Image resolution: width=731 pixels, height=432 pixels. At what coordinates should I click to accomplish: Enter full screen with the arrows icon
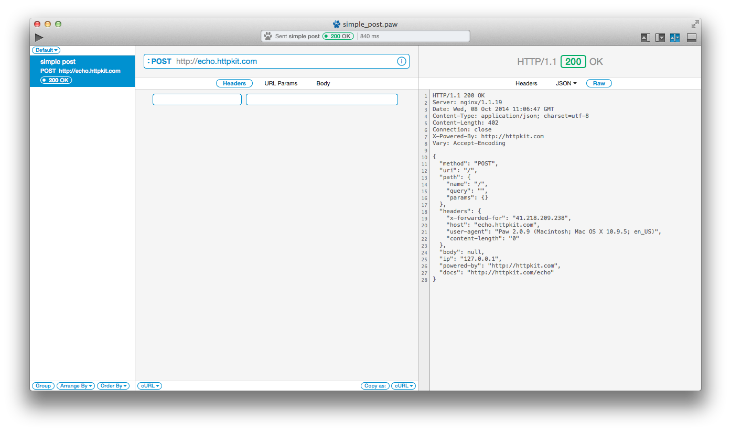click(695, 24)
